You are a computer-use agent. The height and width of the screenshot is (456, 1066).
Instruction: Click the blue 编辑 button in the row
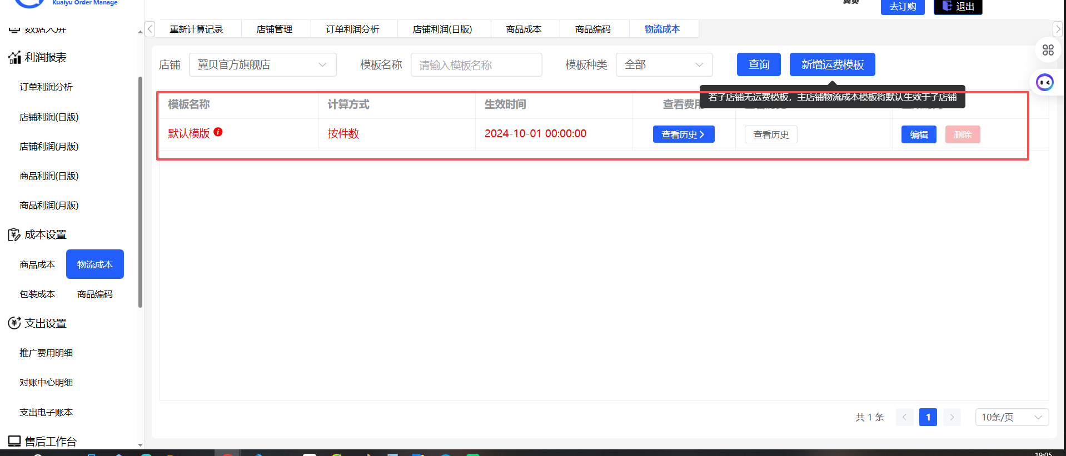click(918, 134)
